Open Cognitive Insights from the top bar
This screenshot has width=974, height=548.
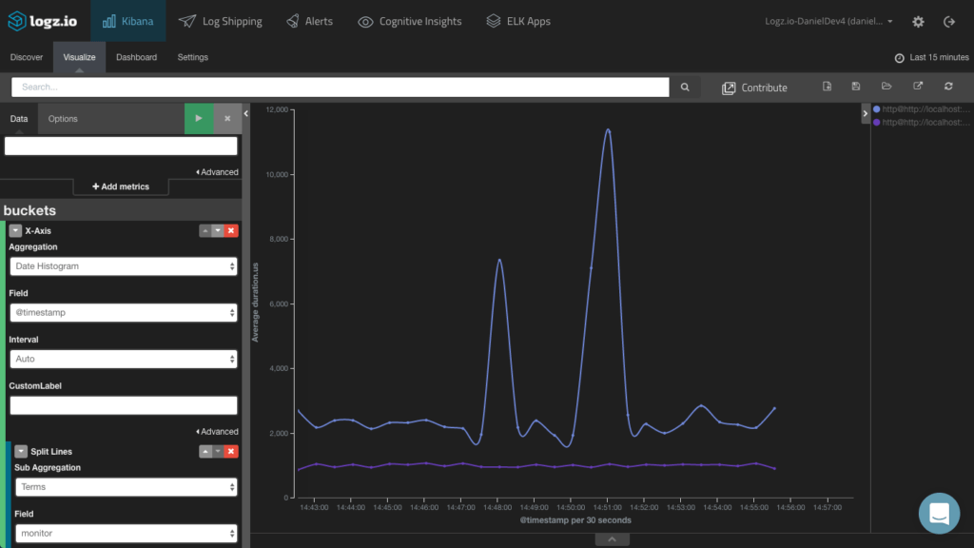coord(410,20)
